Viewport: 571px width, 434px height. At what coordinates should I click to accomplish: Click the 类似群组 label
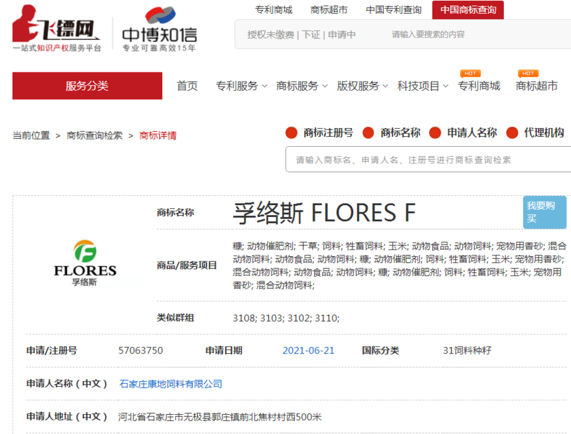click(175, 318)
